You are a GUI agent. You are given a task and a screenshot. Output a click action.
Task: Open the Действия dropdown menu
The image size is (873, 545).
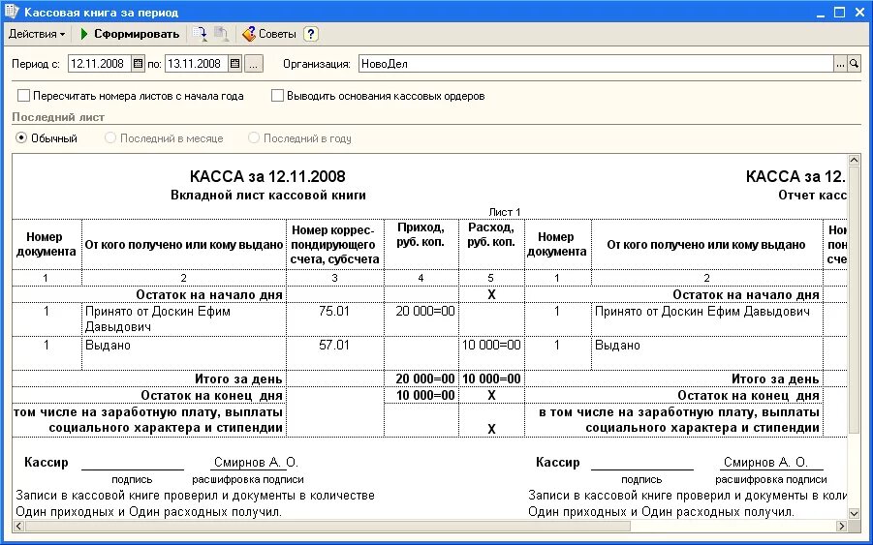click(37, 34)
